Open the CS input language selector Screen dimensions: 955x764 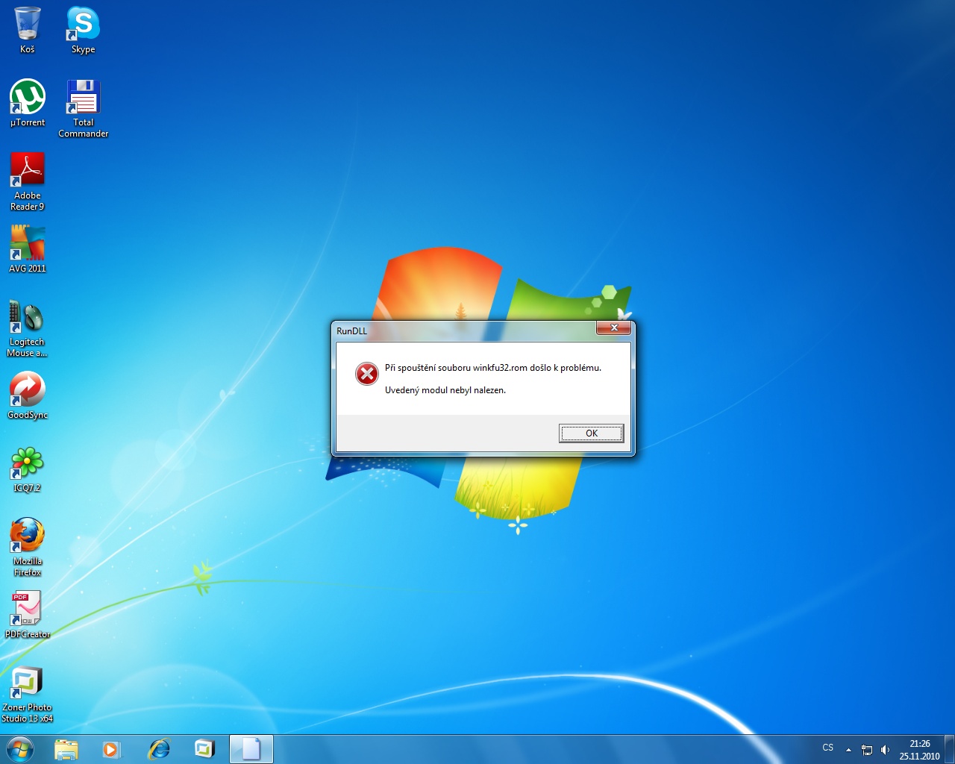tap(827, 748)
